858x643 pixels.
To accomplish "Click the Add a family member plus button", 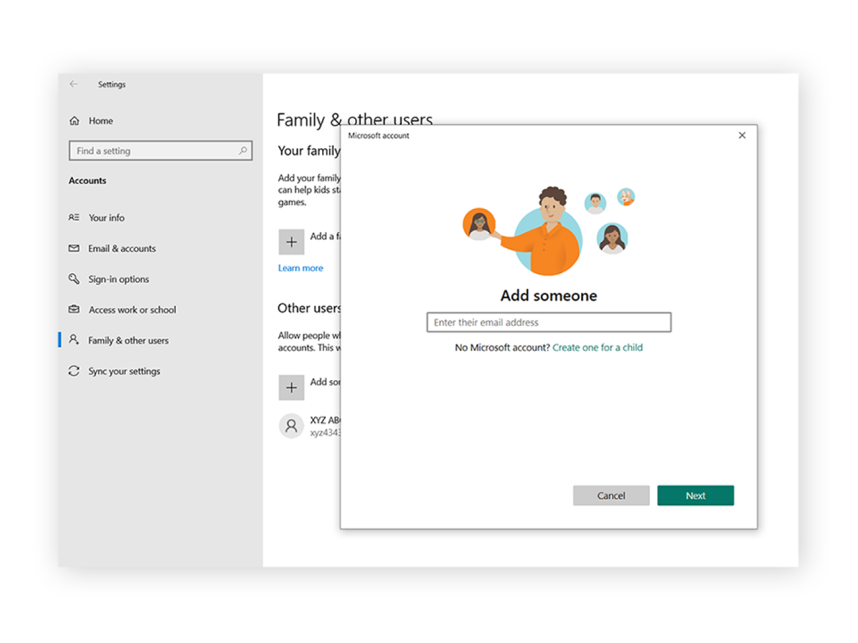I will [x=292, y=242].
